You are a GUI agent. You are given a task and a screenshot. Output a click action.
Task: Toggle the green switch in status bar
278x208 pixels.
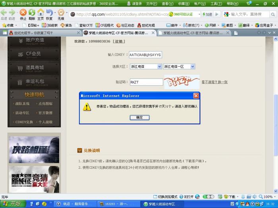pyautogui.click(x=208, y=197)
